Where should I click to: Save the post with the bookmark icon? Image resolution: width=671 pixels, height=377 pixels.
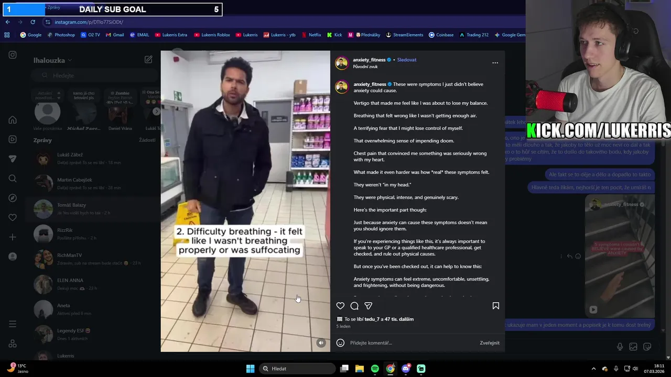click(495, 306)
